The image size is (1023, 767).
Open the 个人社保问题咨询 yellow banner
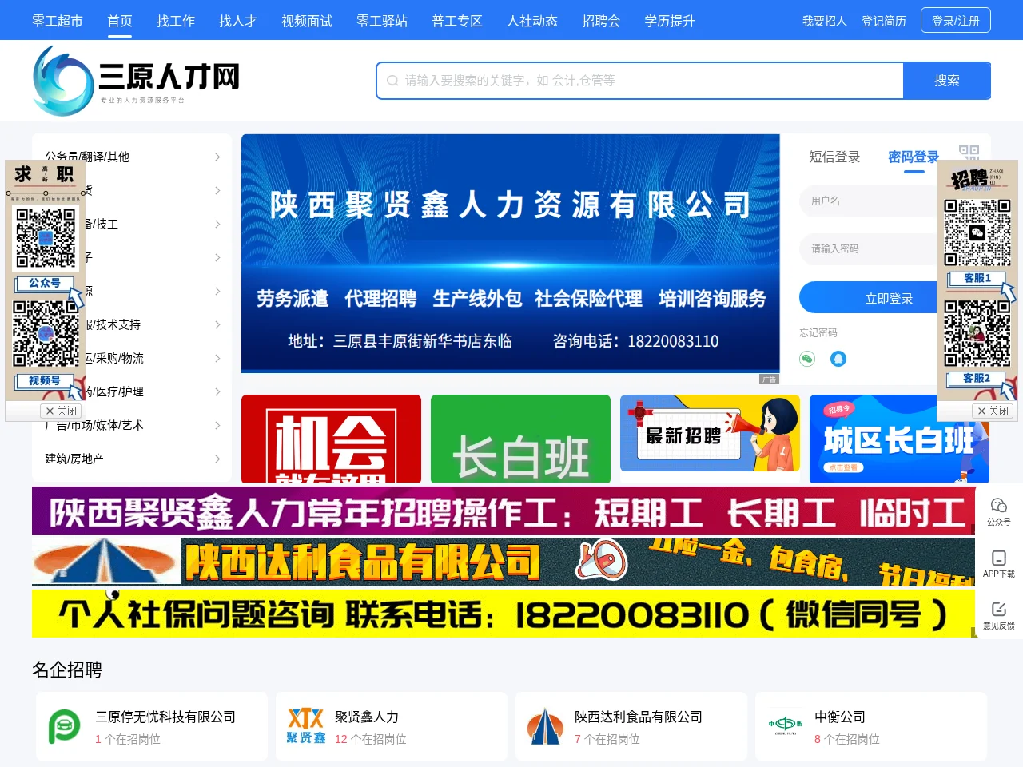pyautogui.click(x=504, y=614)
